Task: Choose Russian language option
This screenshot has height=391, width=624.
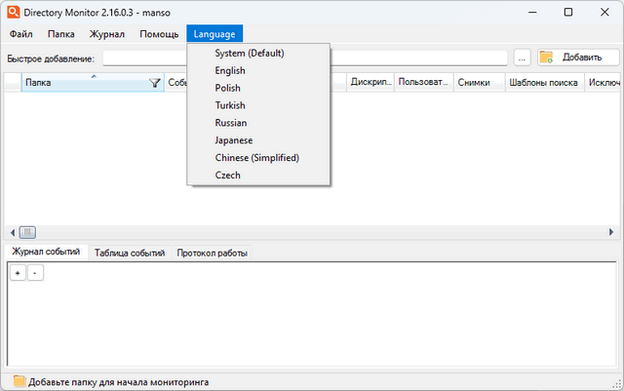Action: tap(258, 123)
